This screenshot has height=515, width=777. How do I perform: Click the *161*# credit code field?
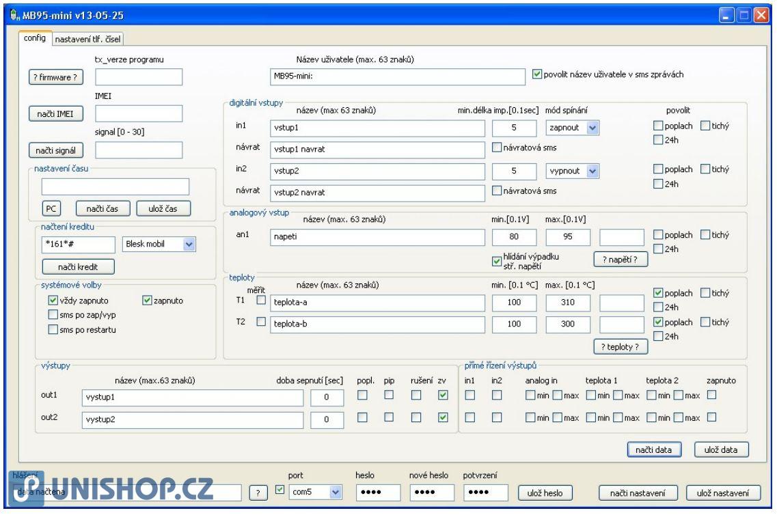[x=79, y=244]
